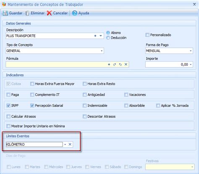Enable Aplicar % Jornada checkbox

point(158,106)
